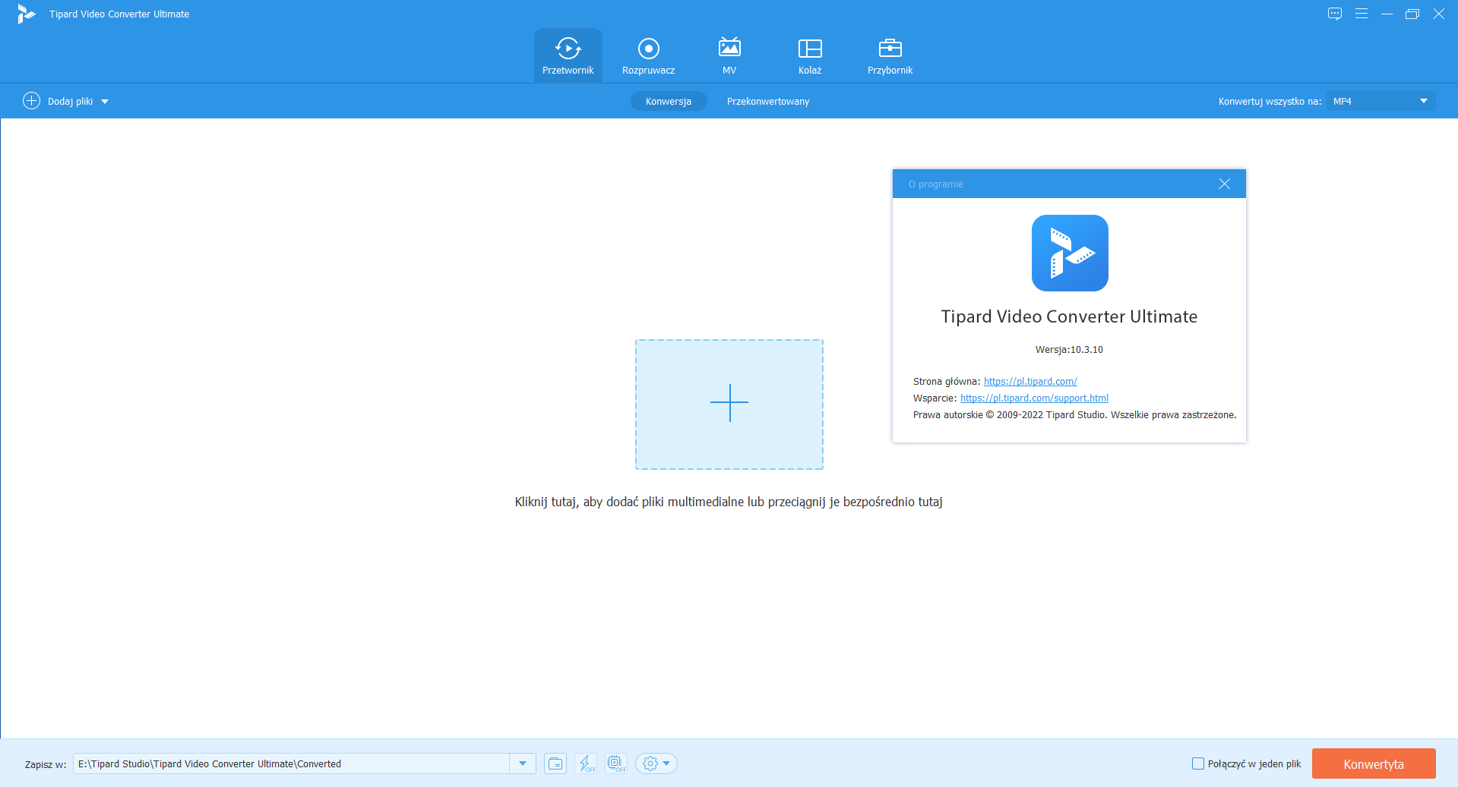Show the Przekonwertowany list
This screenshot has height=787, width=1458.
(x=768, y=101)
